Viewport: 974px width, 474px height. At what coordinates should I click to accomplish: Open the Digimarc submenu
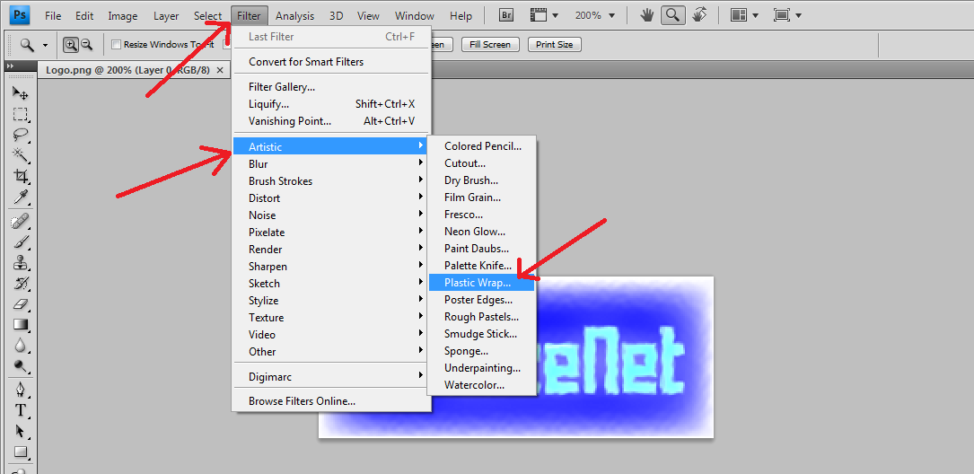click(x=331, y=377)
